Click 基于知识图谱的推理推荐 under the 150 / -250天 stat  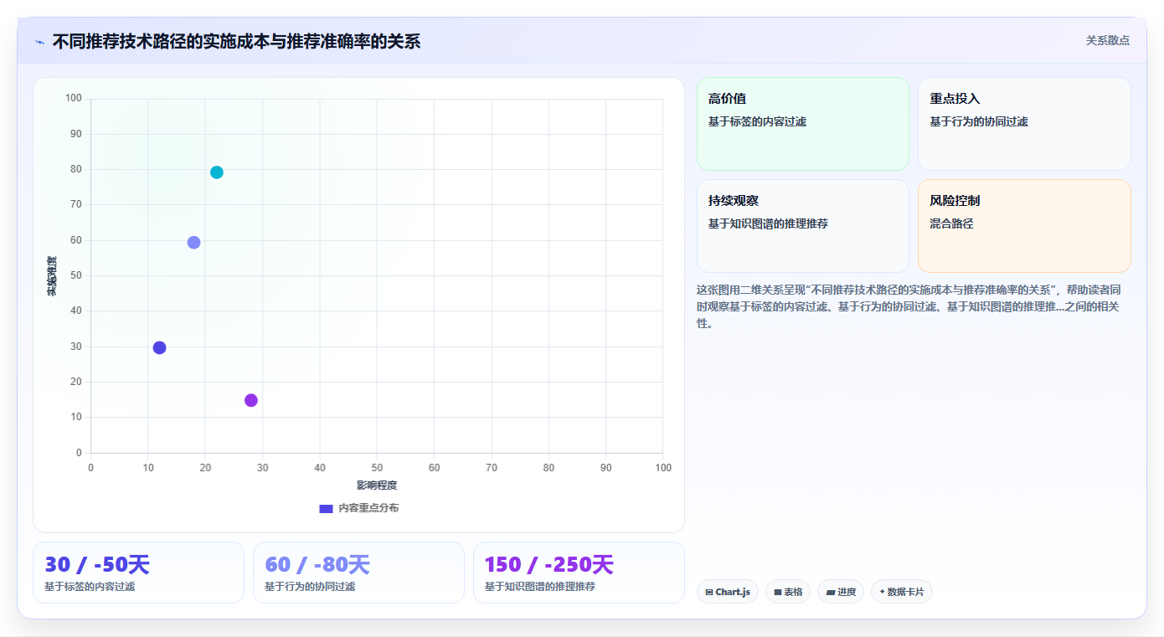pos(540,587)
